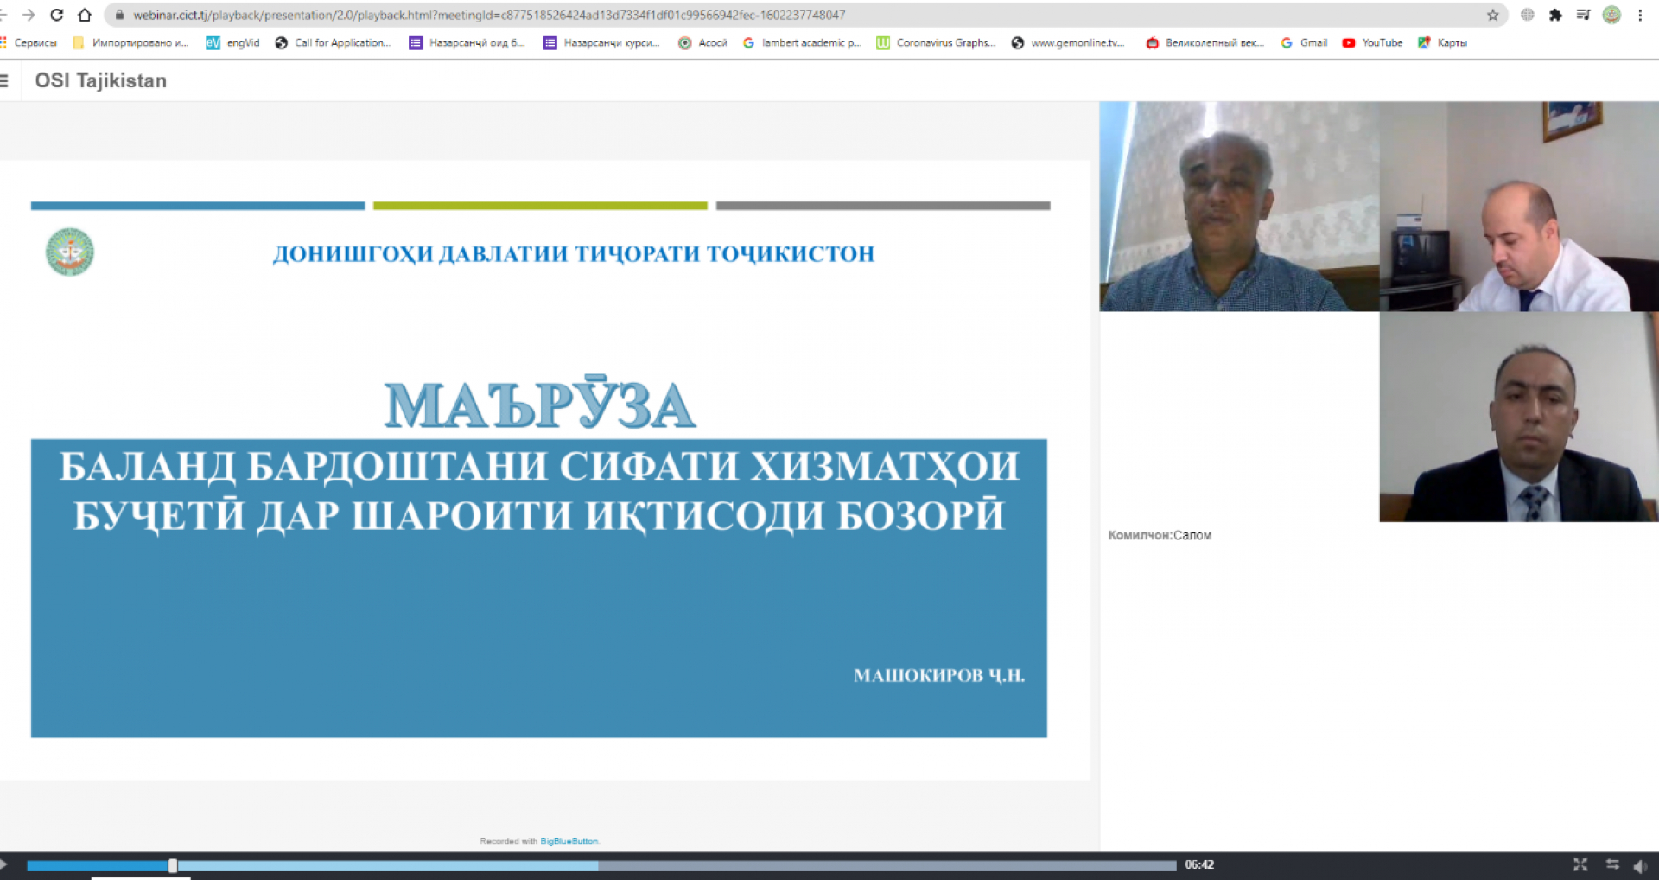Open the media control playlist icon
This screenshot has height=880, width=1659.
1583,15
